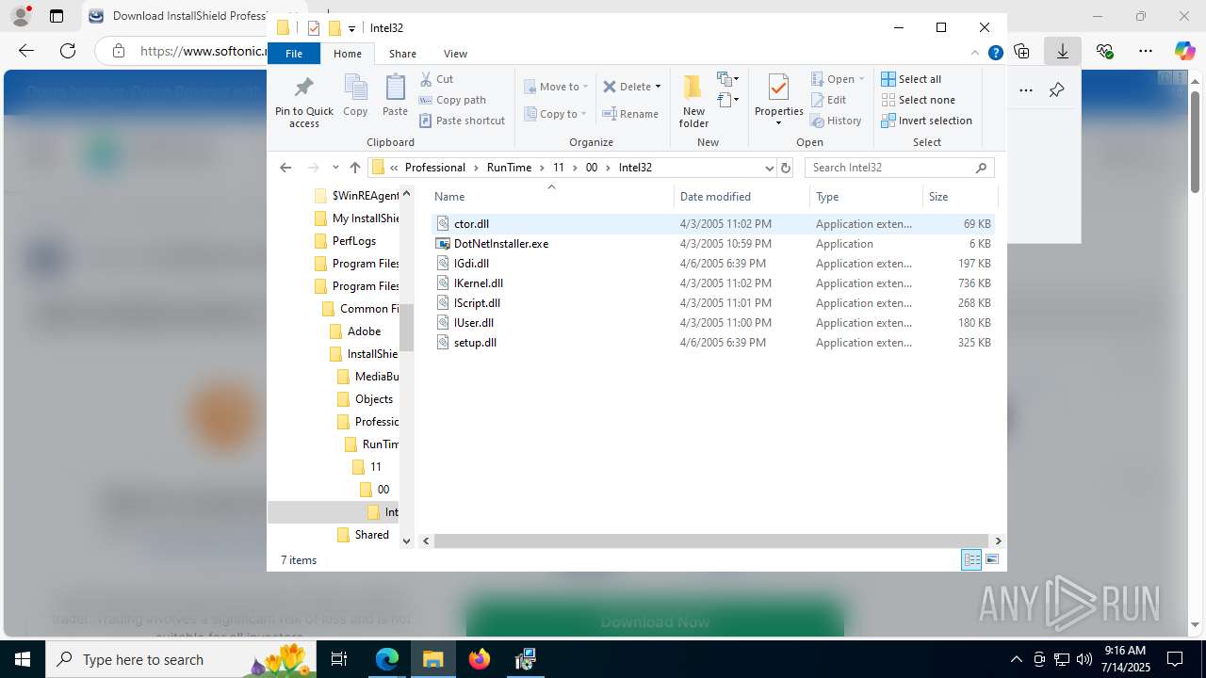Switch to Details view layout icon

(x=971, y=560)
